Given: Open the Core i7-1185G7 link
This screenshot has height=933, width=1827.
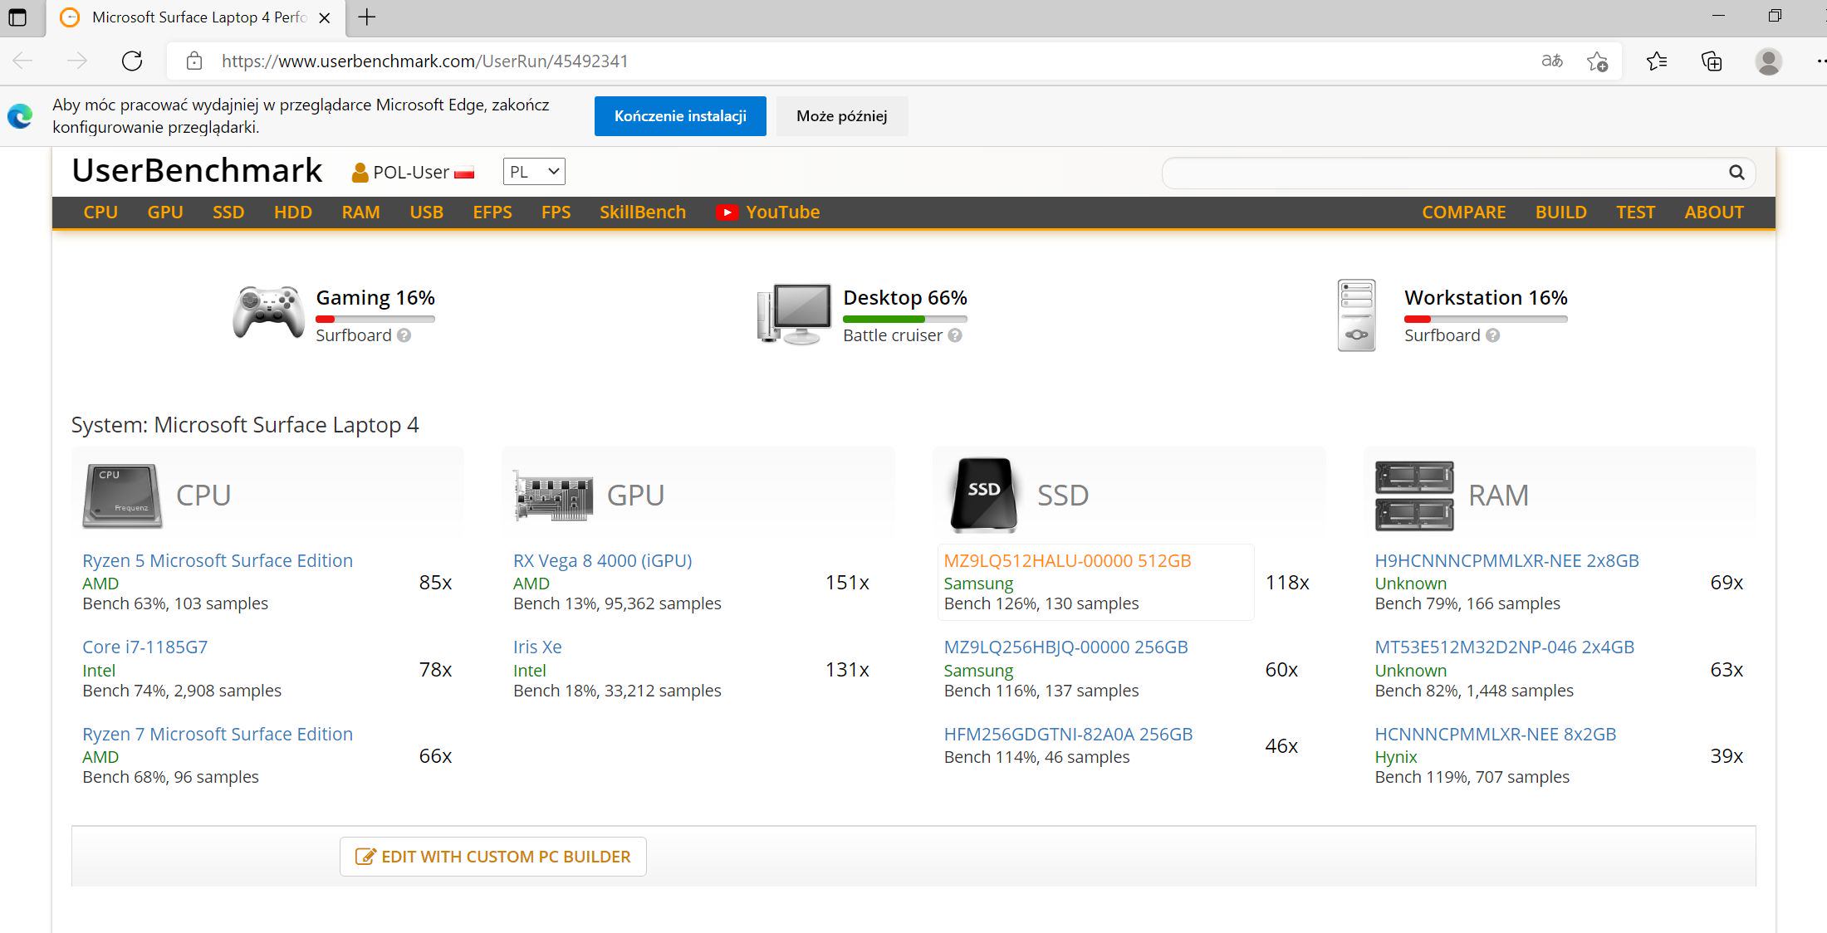Looking at the screenshot, I should pos(145,647).
